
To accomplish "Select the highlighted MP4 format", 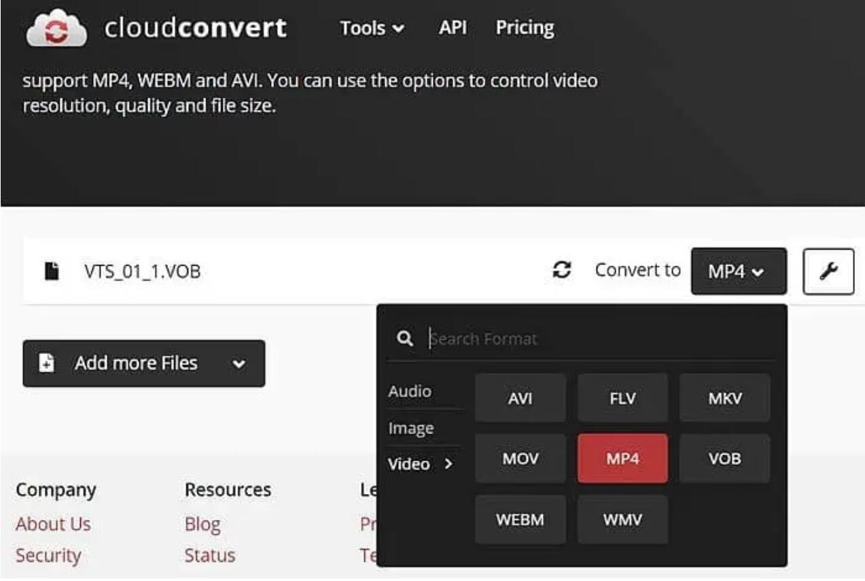I will pyautogui.click(x=623, y=459).
